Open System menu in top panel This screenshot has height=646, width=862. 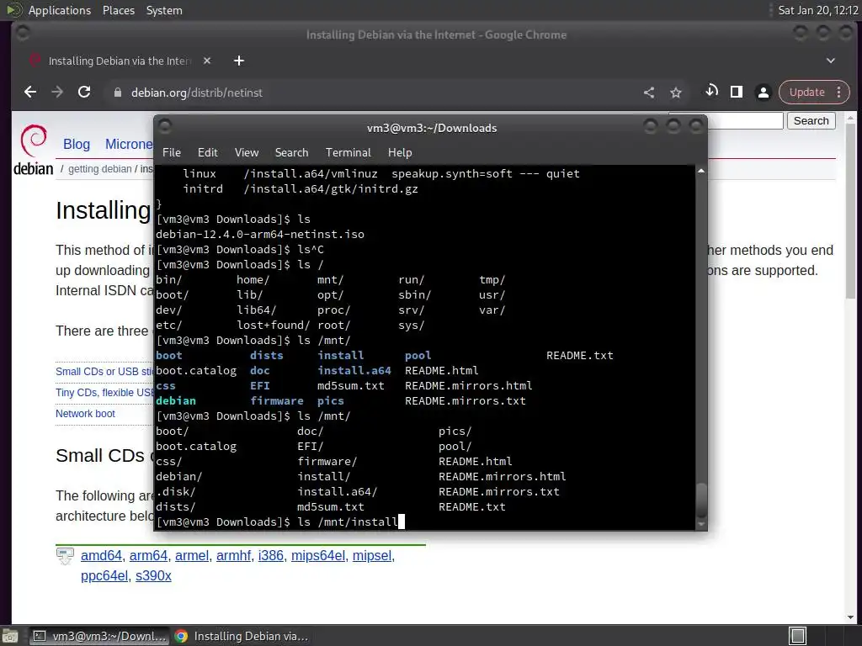tap(164, 10)
